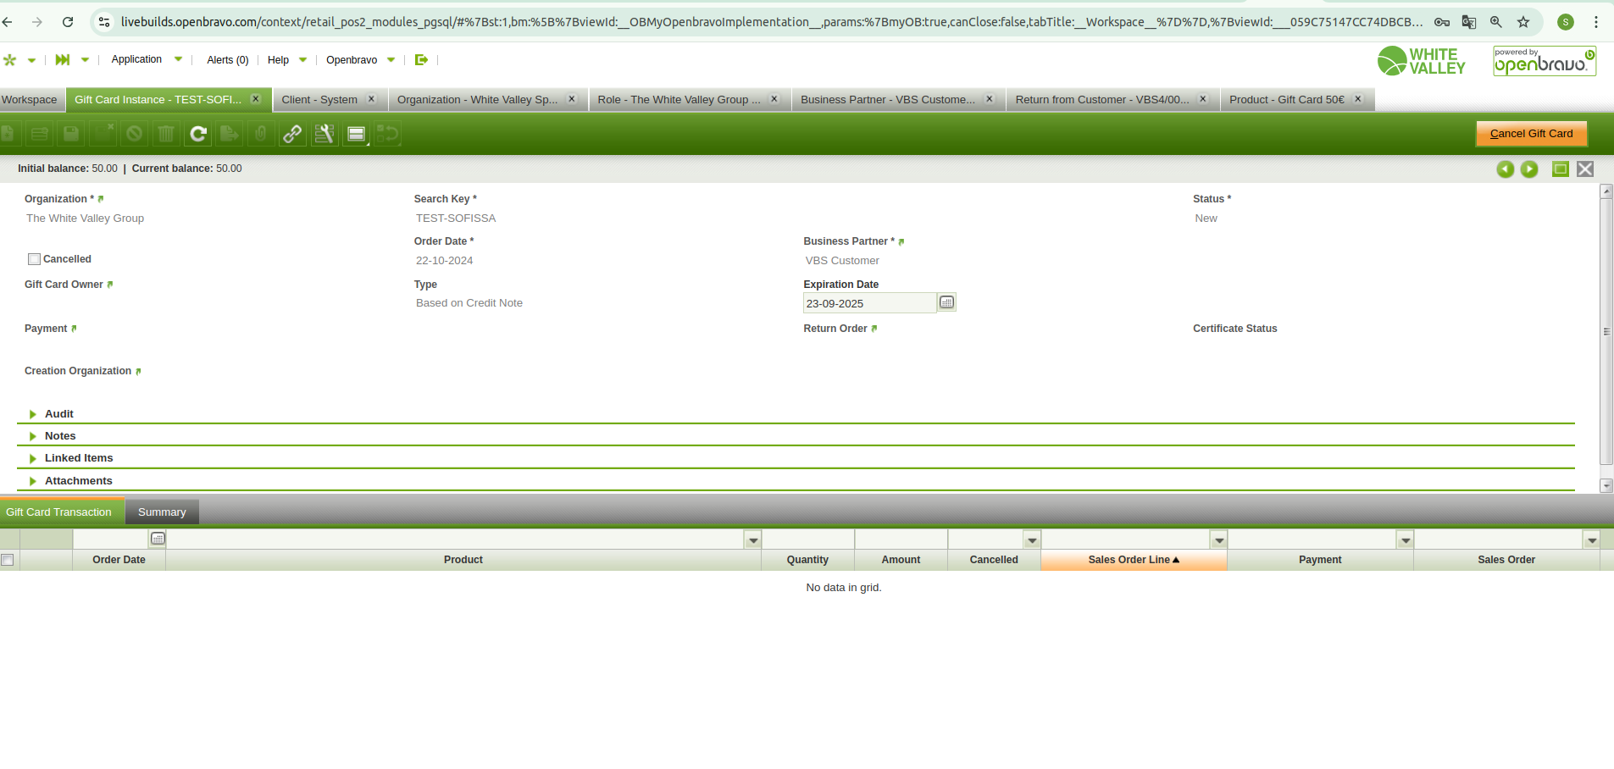
Task: Open the Application menu
Action: 147,59
